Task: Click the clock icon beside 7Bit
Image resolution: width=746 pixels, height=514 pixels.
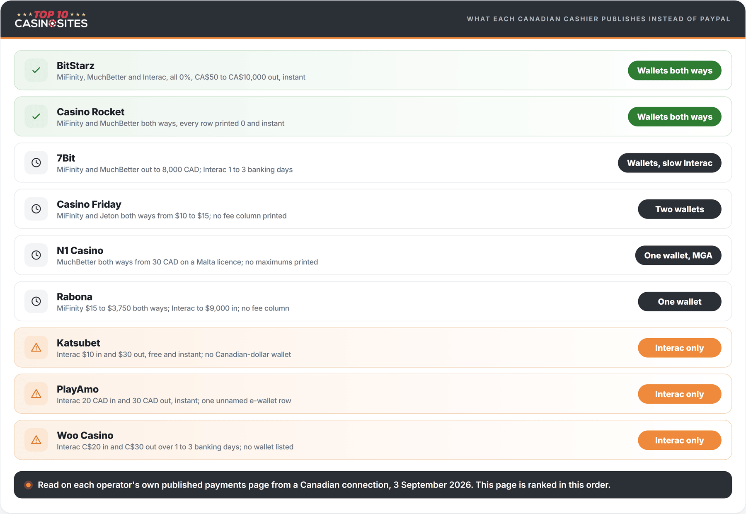Action: [x=36, y=162]
